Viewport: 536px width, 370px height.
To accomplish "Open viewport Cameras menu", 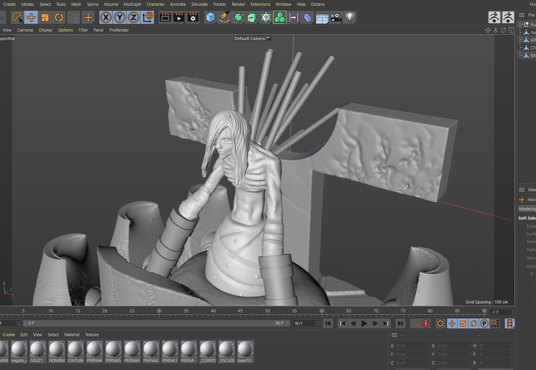I will [25, 30].
